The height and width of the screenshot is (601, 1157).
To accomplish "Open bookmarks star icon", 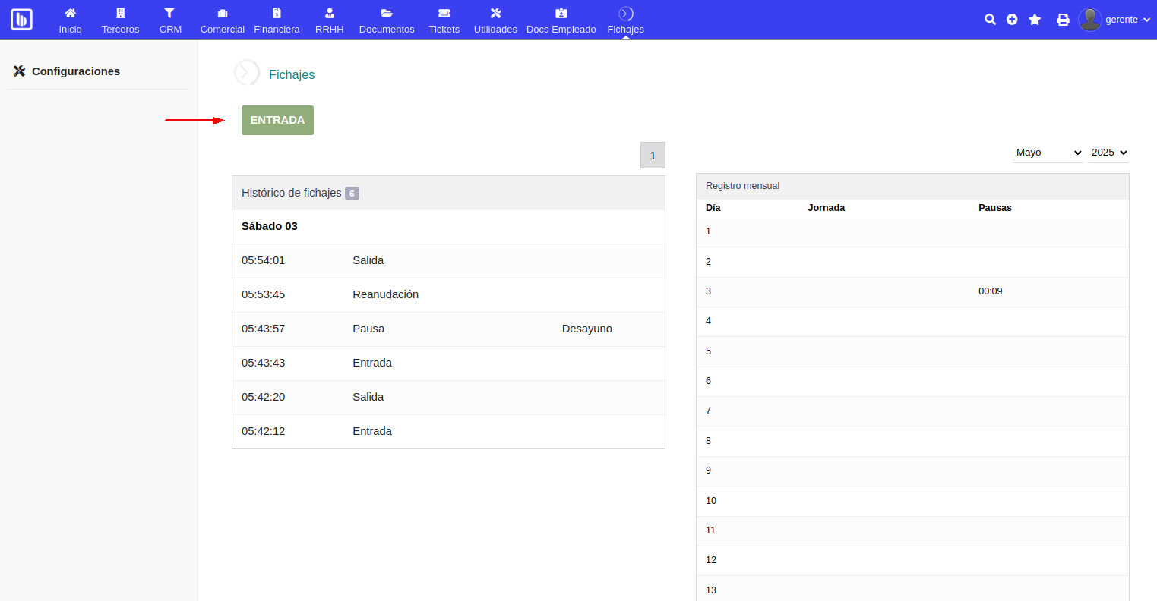I will (x=1035, y=20).
